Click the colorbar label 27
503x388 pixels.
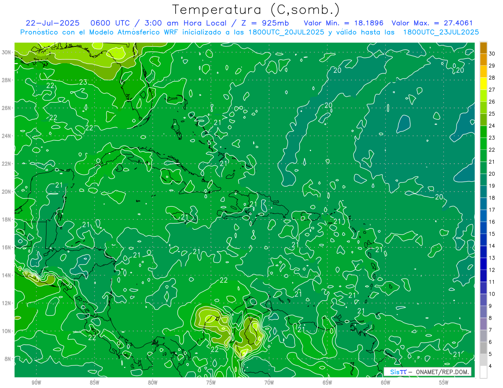coord(492,90)
